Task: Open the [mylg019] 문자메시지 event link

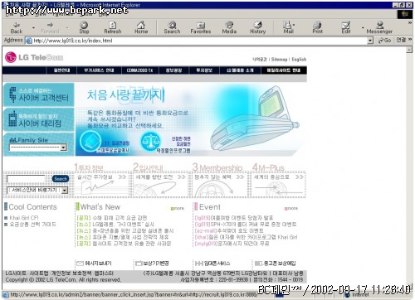Action: pyautogui.click(x=232, y=244)
